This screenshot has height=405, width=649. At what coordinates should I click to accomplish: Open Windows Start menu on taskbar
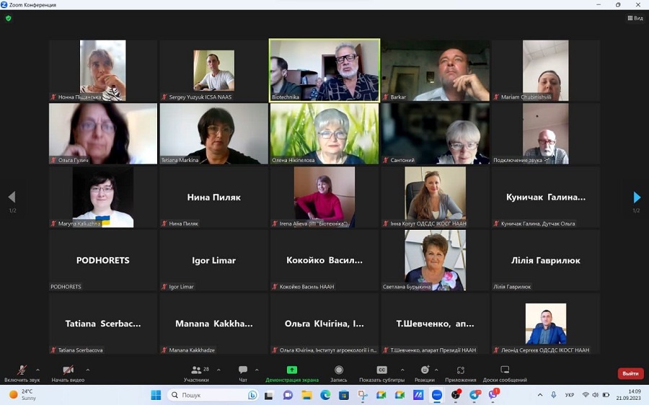click(156, 395)
